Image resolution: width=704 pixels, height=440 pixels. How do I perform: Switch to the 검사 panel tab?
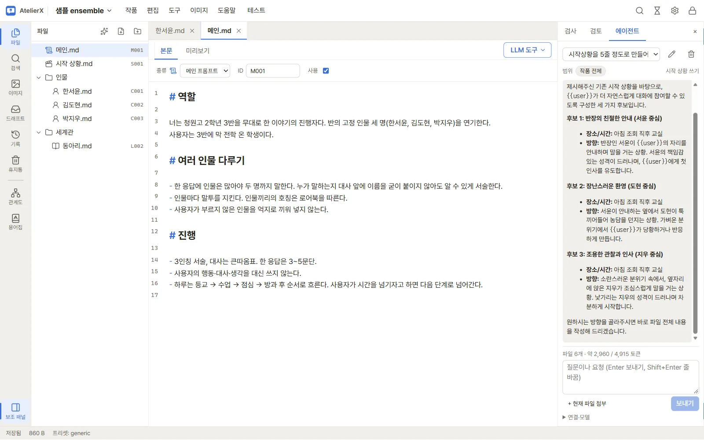coord(571,31)
